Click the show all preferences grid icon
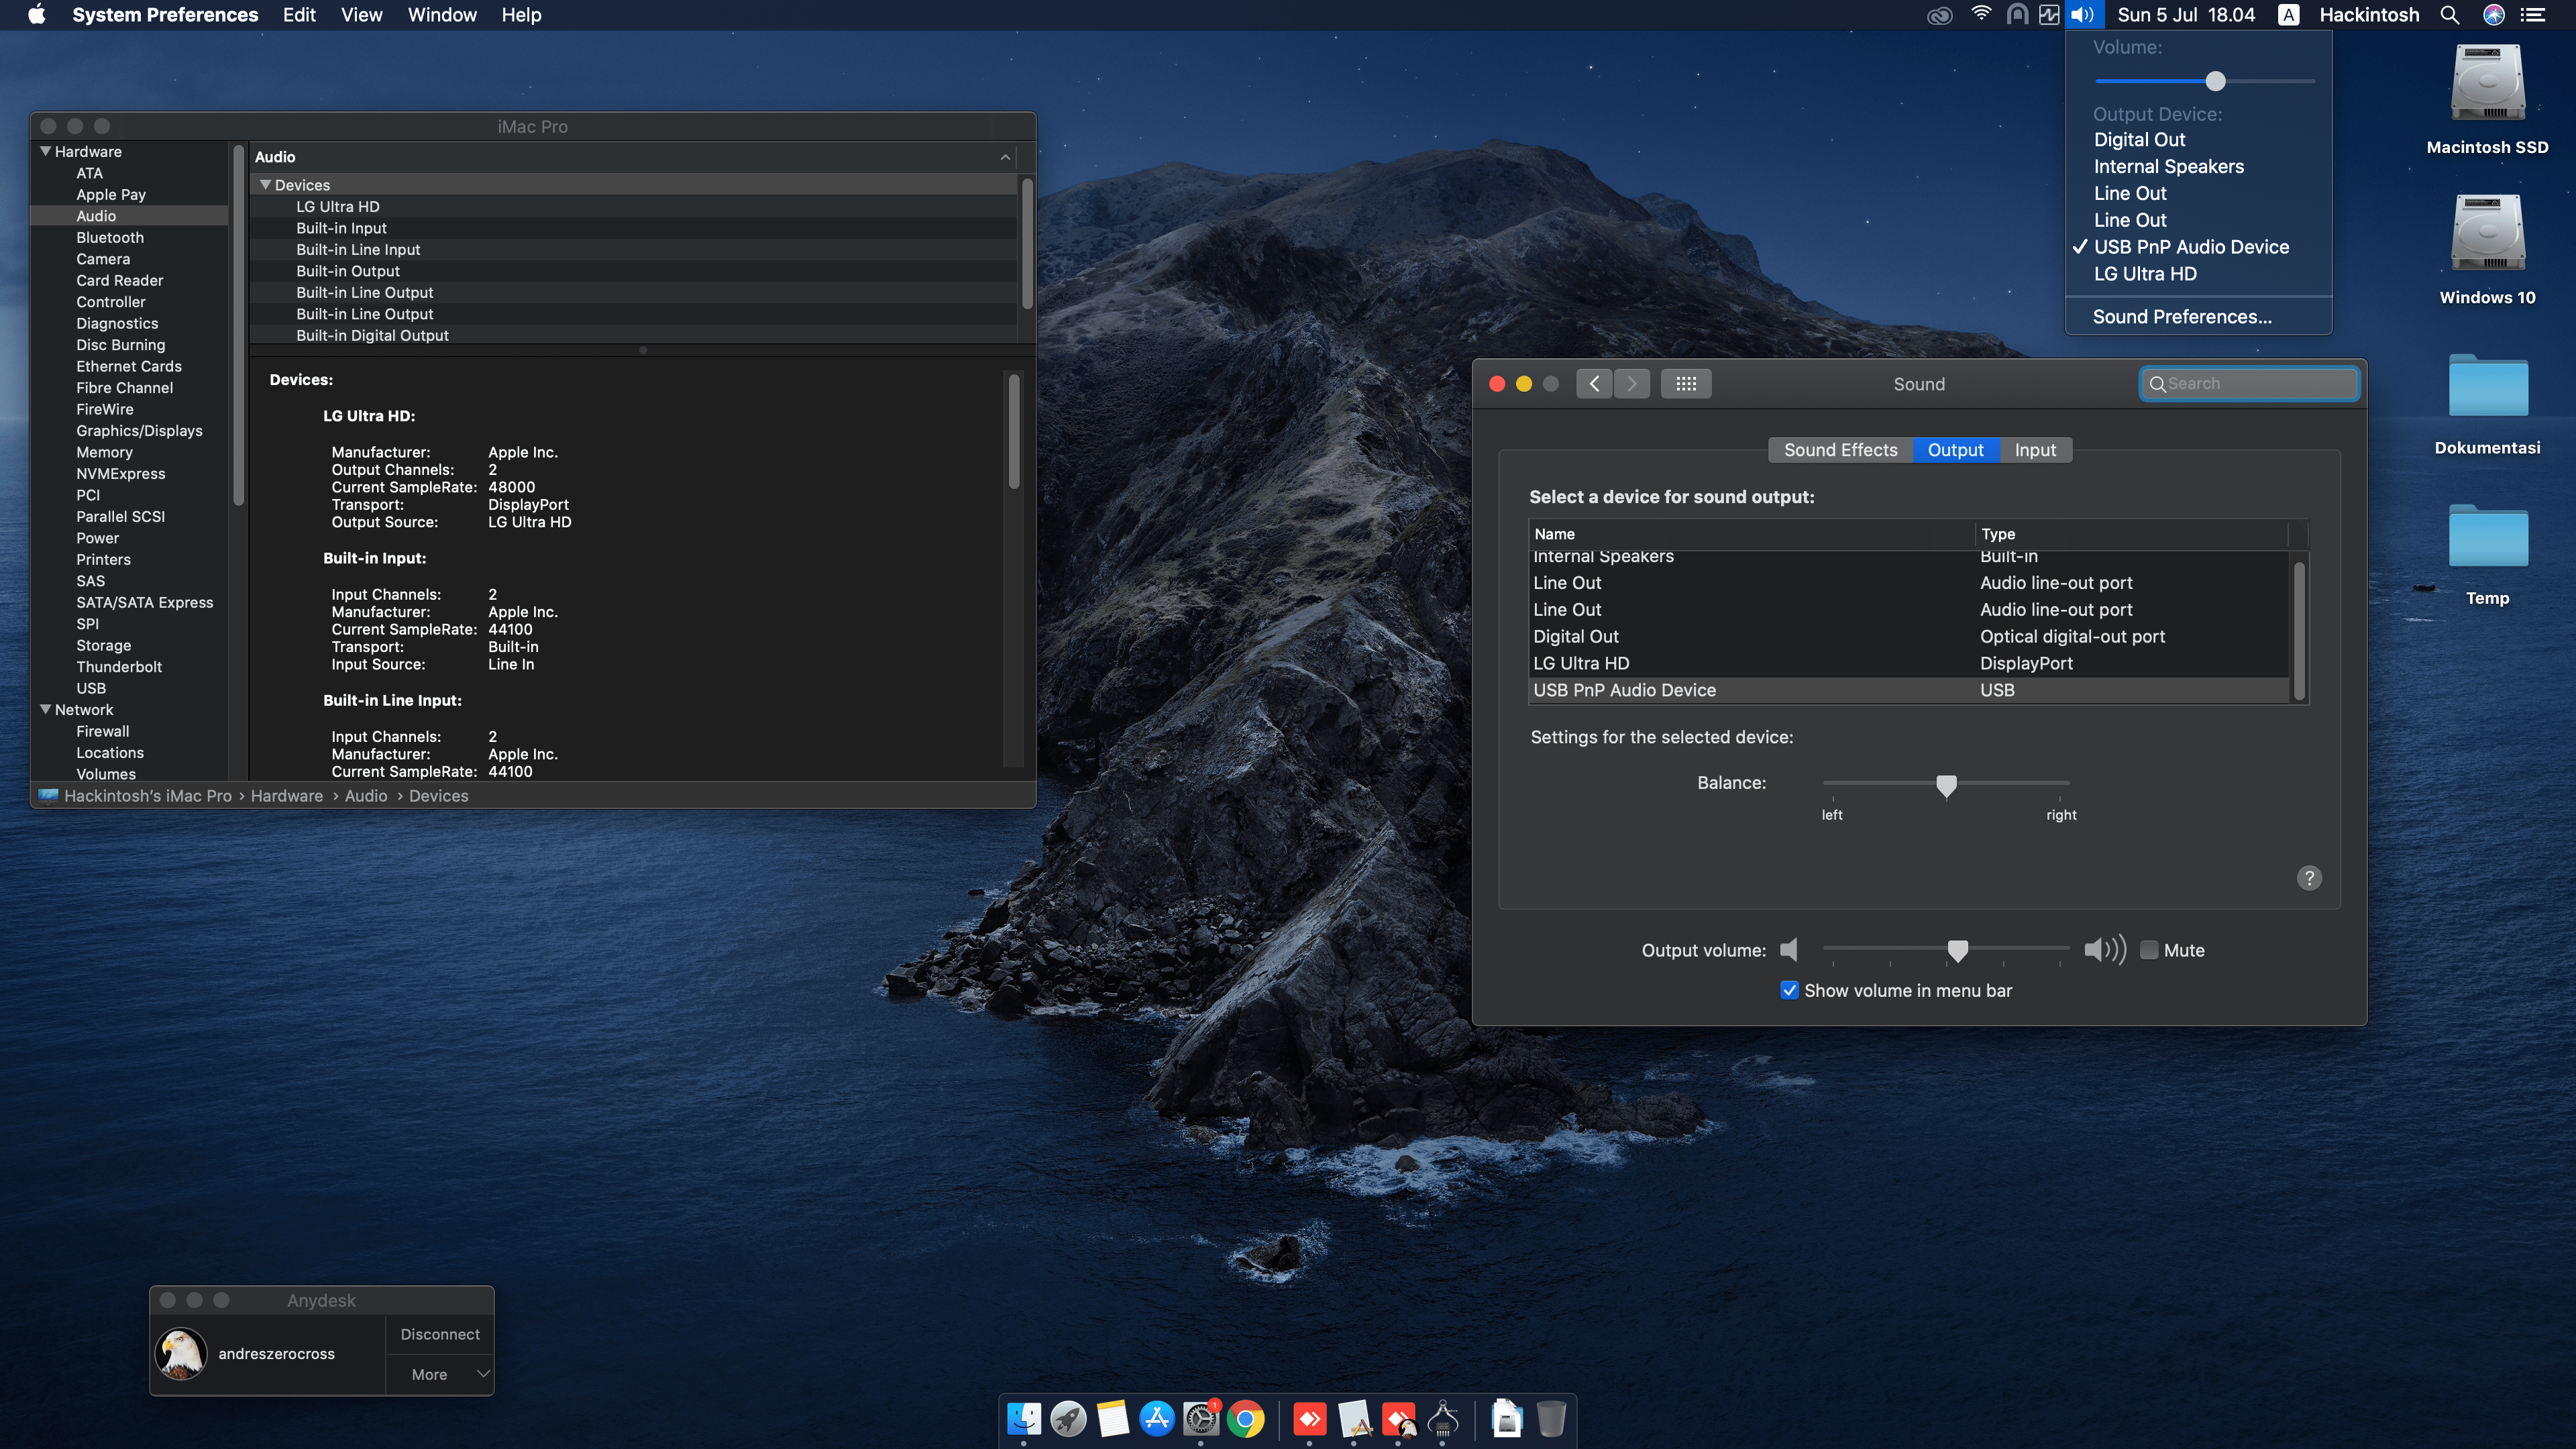The height and width of the screenshot is (1449, 2576). [x=1686, y=384]
